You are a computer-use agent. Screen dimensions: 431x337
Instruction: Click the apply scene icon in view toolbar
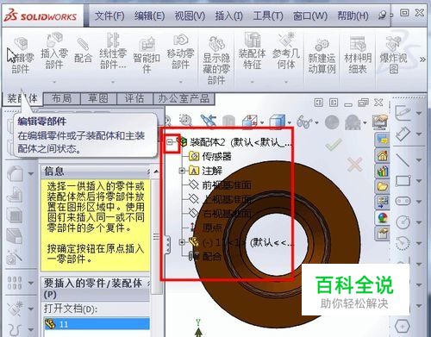point(353,122)
